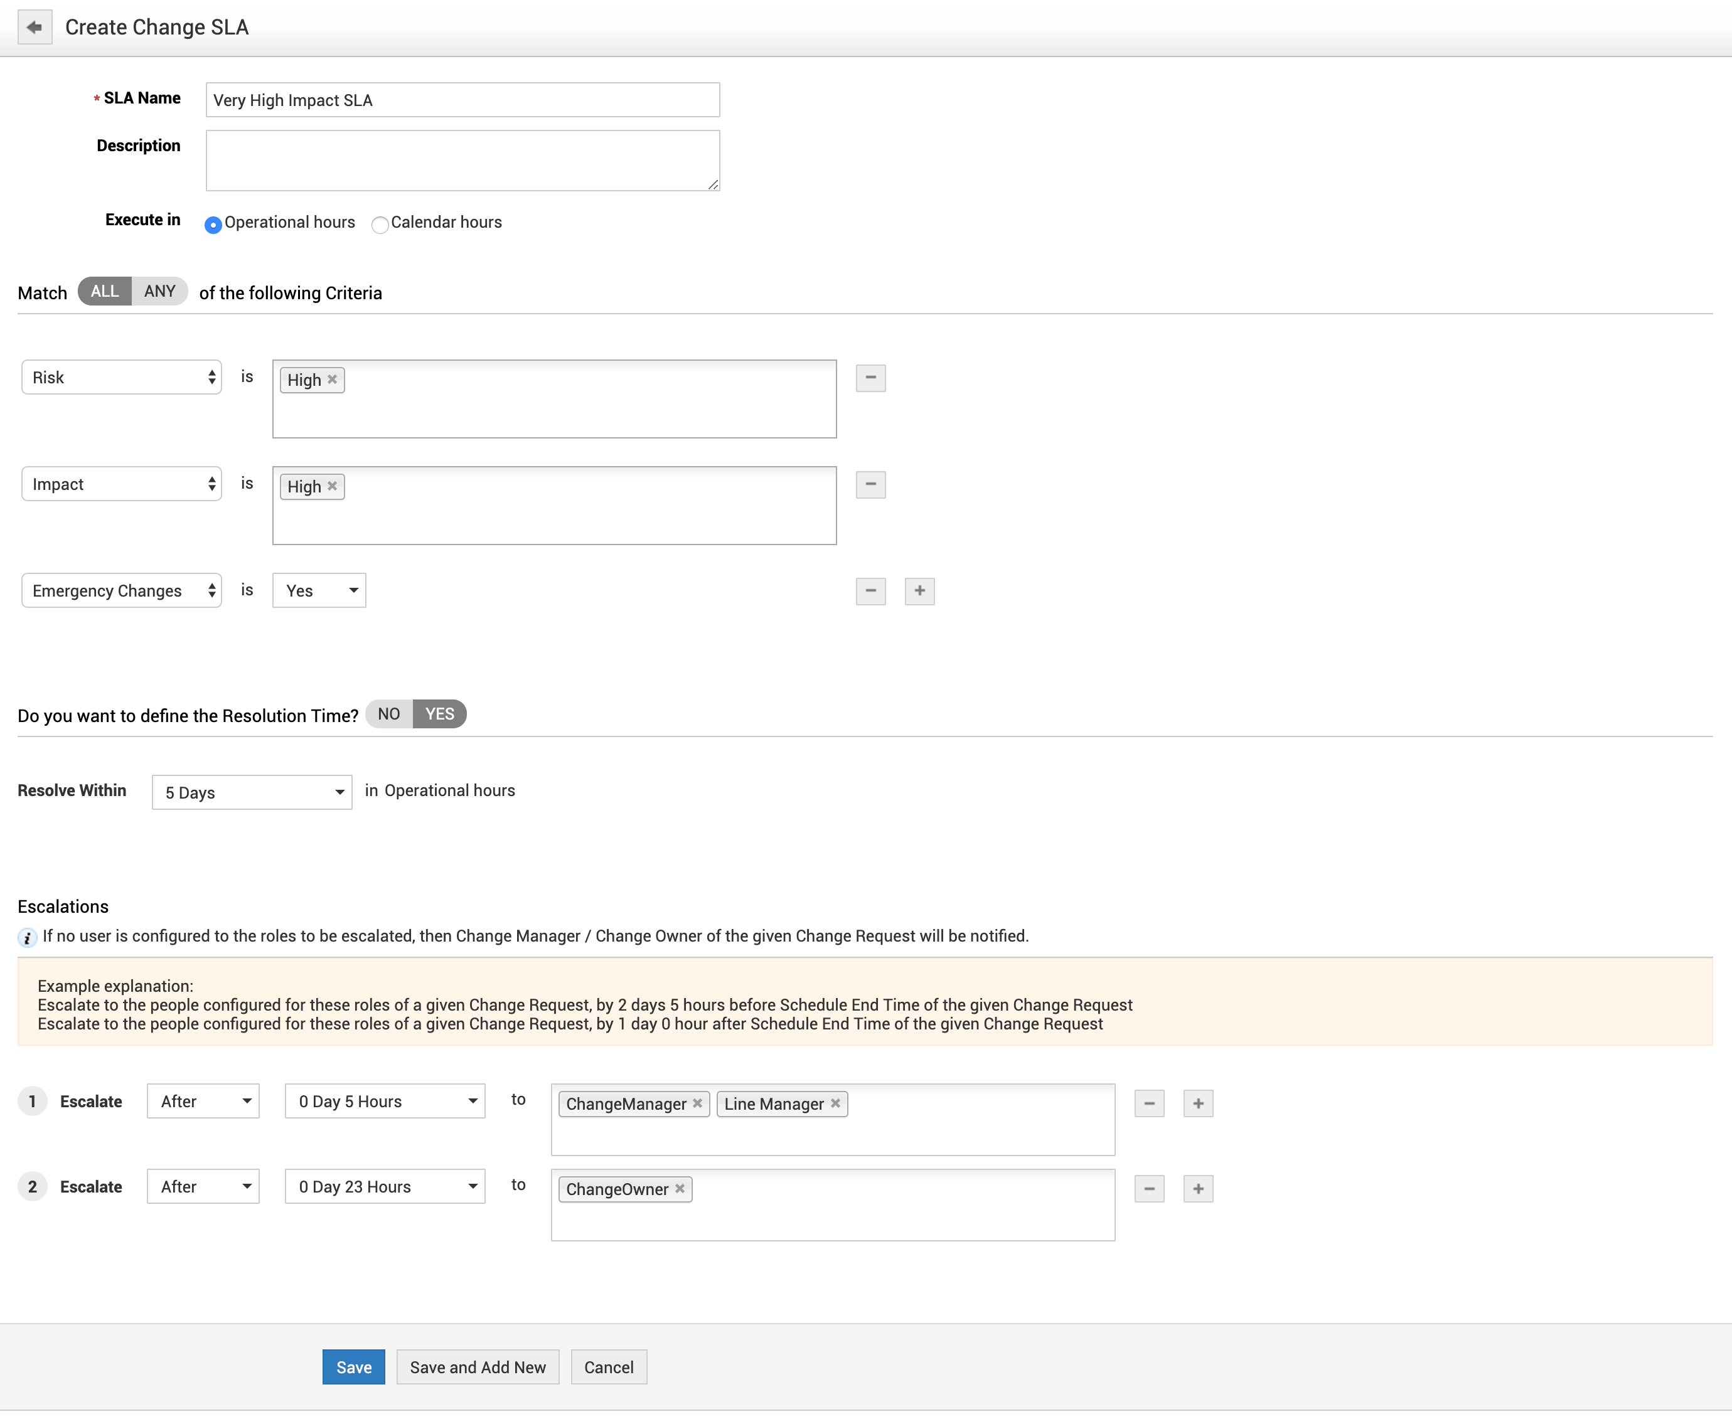Switch Match criteria to ANY
1732x1419 pixels.
[159, 292]
